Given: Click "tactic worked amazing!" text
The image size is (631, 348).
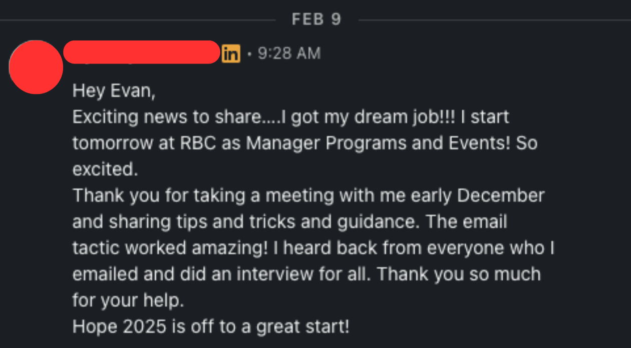Looking at the screenshot, I should pos(170,248).
